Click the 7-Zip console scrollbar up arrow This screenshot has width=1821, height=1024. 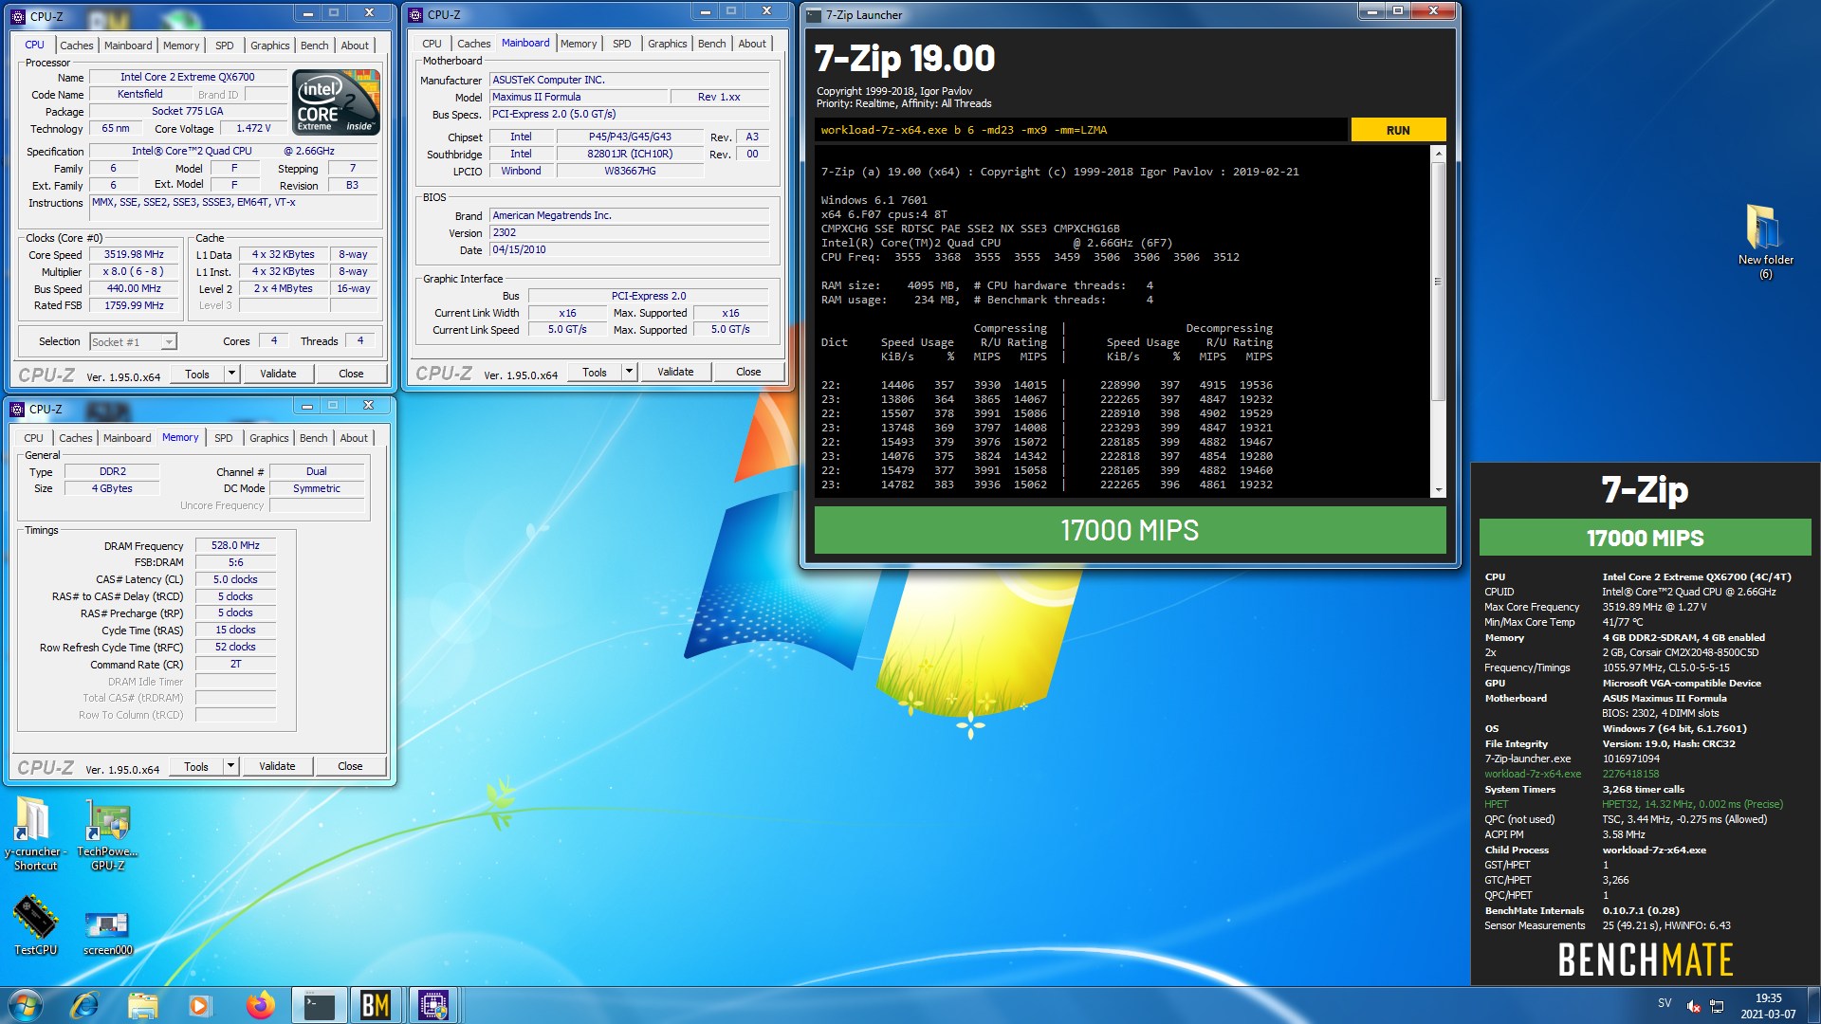pyautogui.click(x=1438, y=153)
